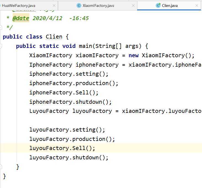202x188 pixels.
Task: Click the runnable class icon on Clien.java tab
Action: [x=158, y=6]
